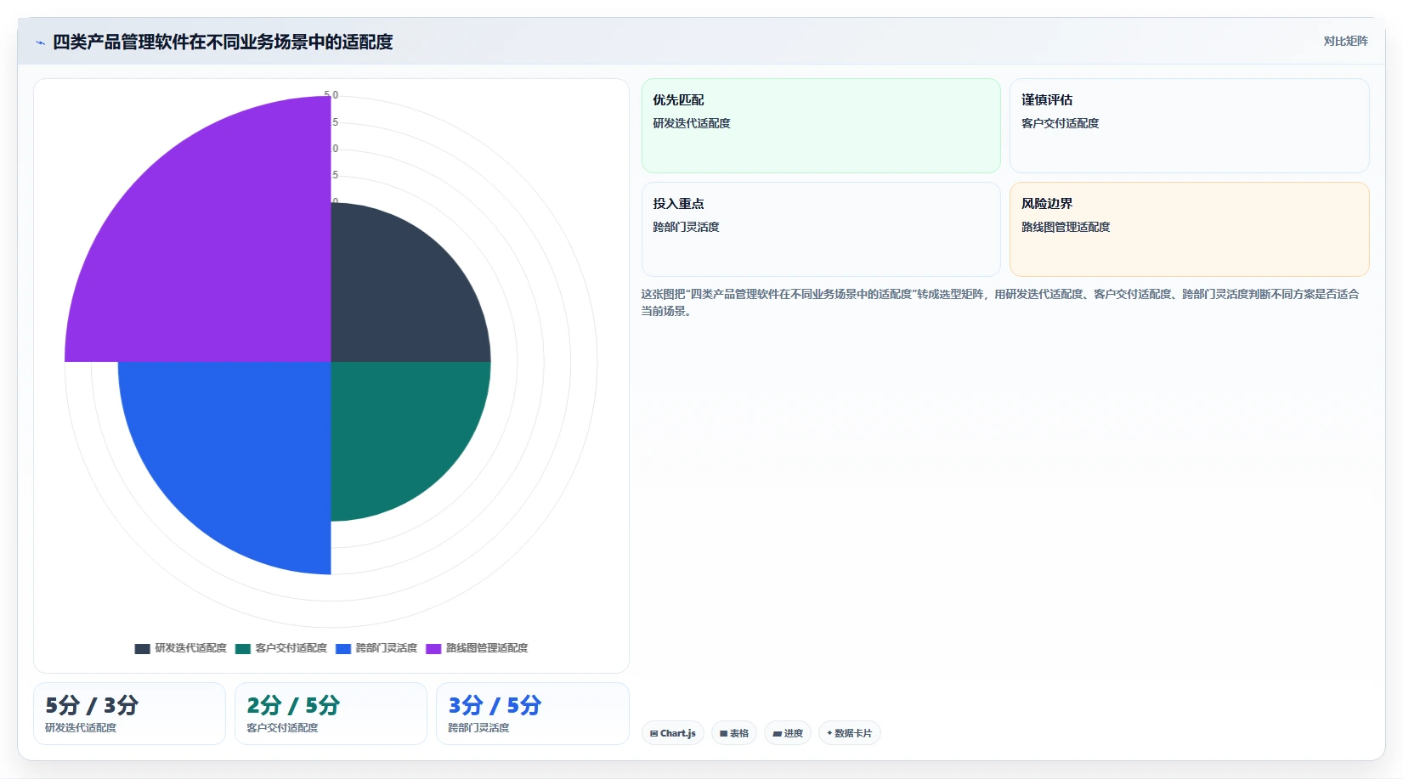Toggle the 路线图管理适配度 legend swatch
The height and width of the screenshot is (779, 1403).
pyautogui.click(x=433, y=648)
